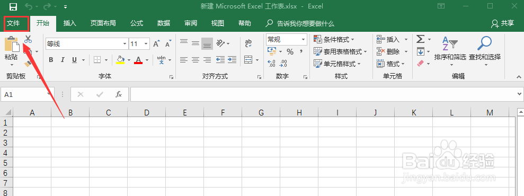This screenshot has height=196, width=524.
Task: Click the decrease font size icon
Action: (168, 43)
